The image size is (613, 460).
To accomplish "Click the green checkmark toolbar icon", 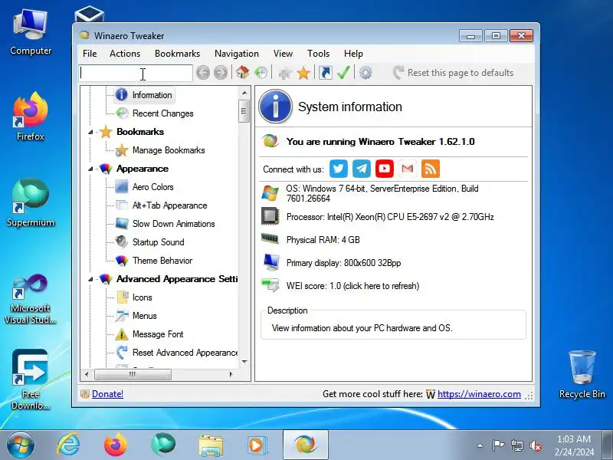I will pyautogui.click(x=343, y=72).
